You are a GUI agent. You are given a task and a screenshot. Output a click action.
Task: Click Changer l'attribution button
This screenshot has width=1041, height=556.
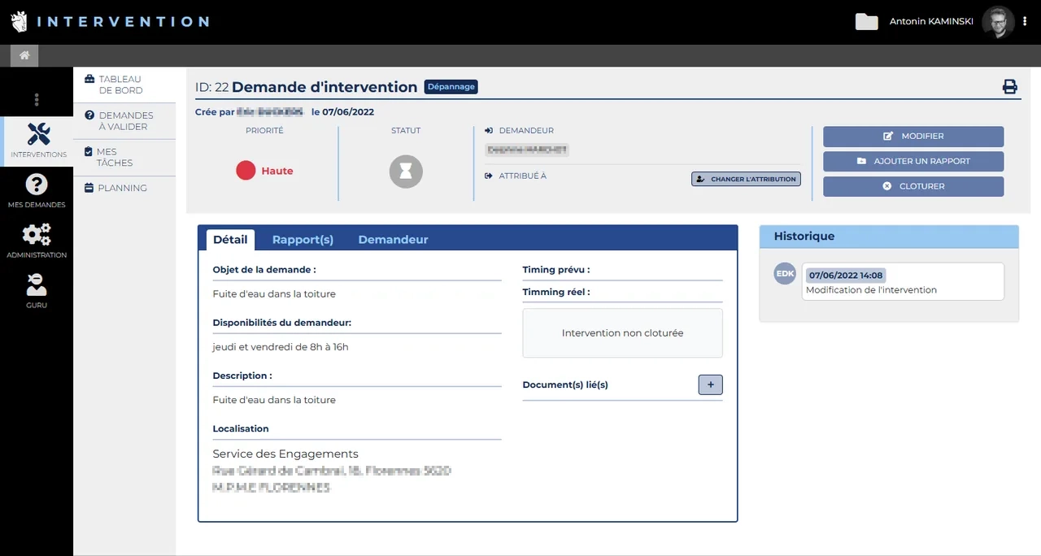point(746,179)
